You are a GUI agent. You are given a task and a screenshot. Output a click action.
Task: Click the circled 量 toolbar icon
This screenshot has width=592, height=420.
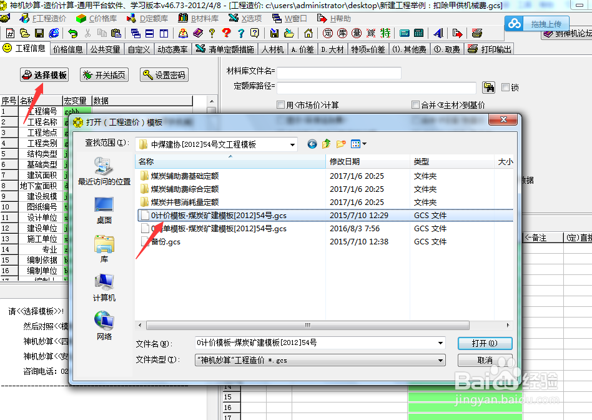pyautogui.click(x=357, y=33)
